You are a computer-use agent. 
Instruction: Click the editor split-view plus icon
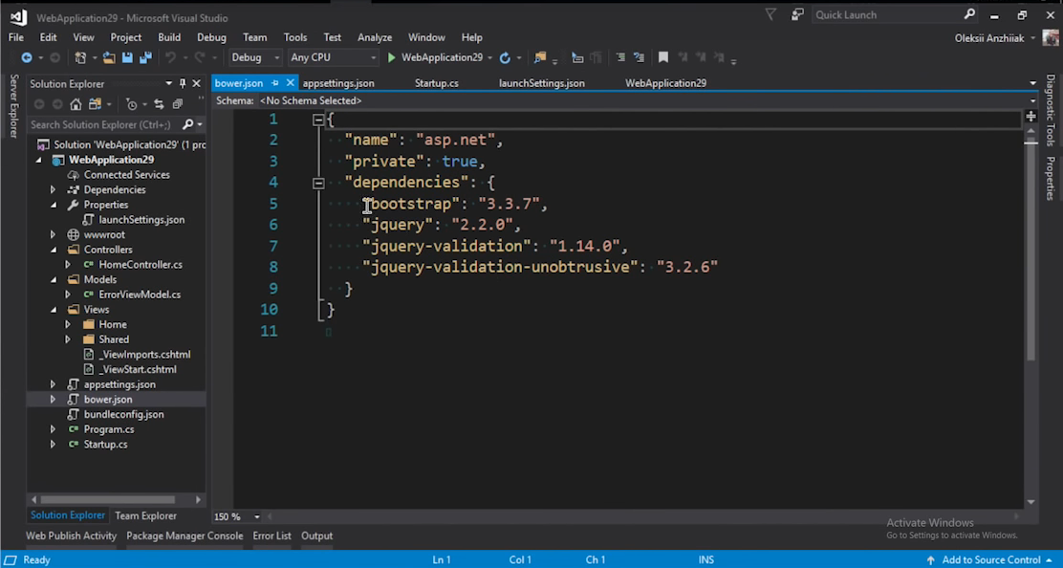point(1031,117)
